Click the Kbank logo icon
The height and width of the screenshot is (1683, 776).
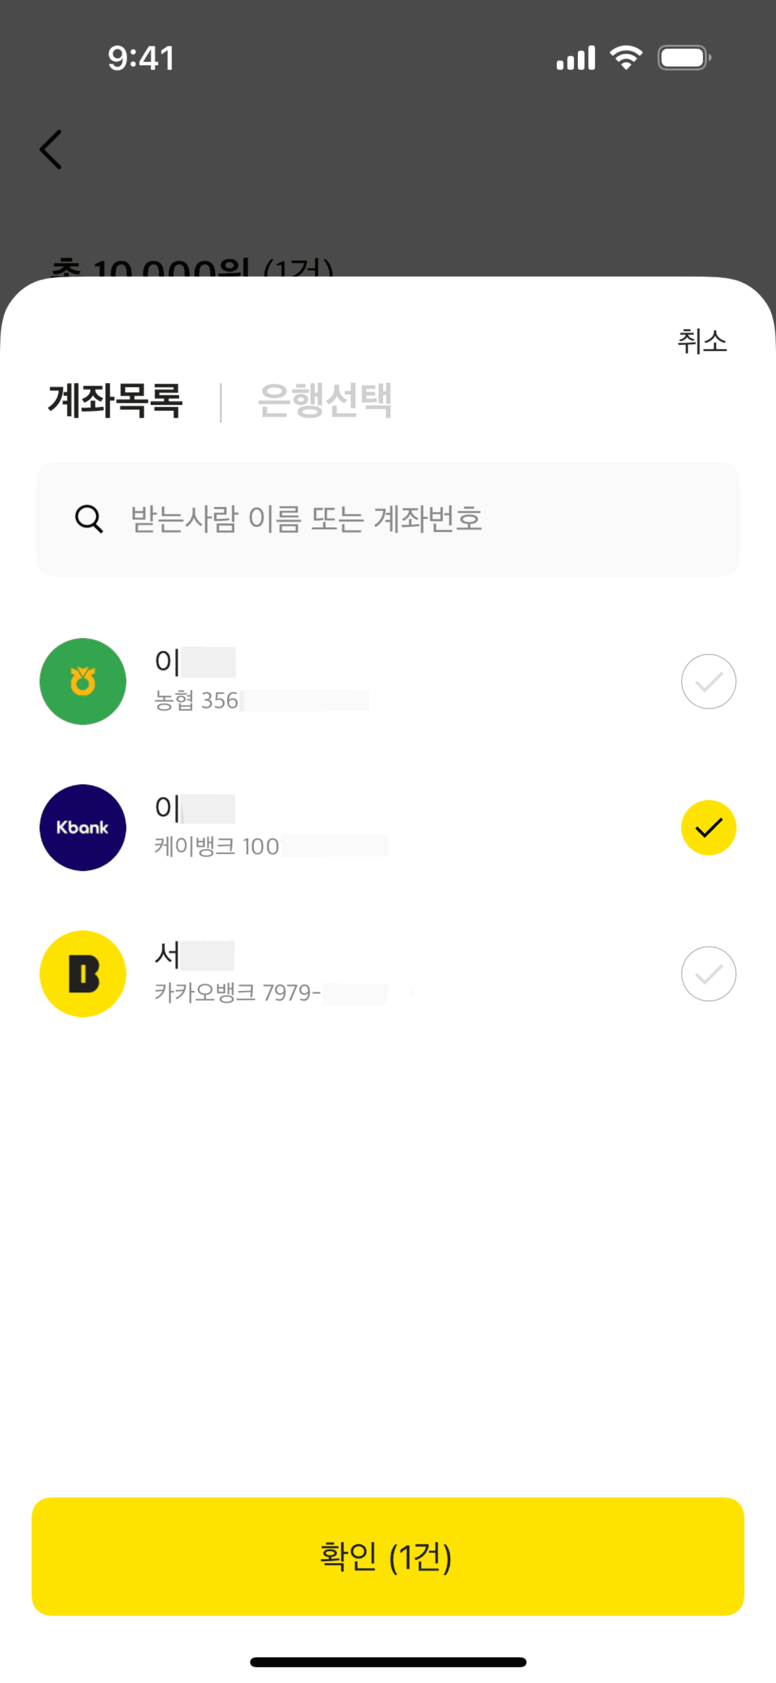tap(83, 827)
